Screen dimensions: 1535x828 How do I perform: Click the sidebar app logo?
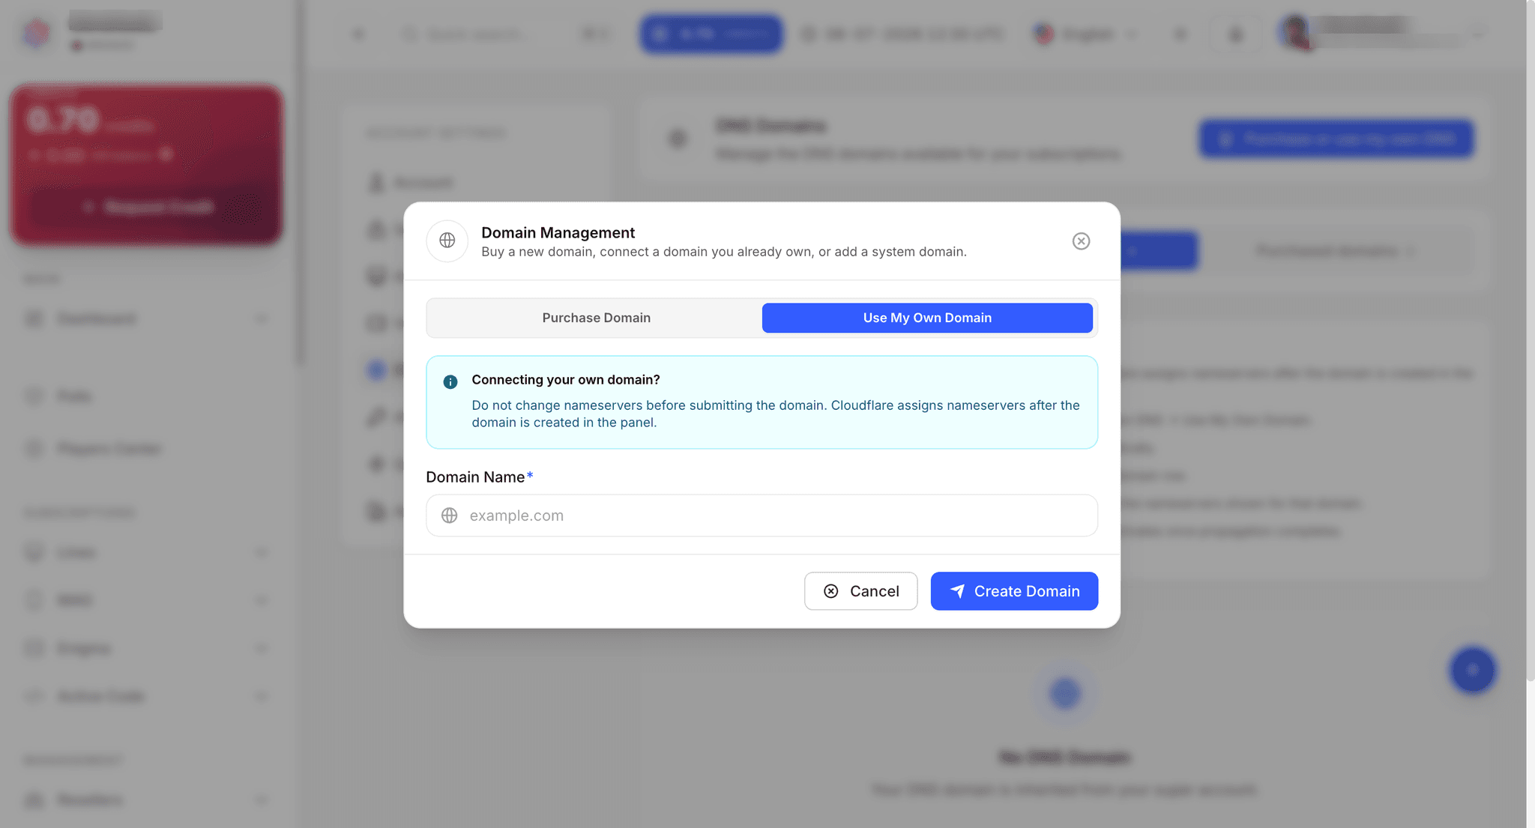(36, 31)
